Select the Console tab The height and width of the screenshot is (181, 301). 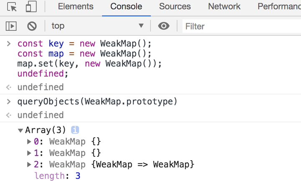tap(126, 7)
